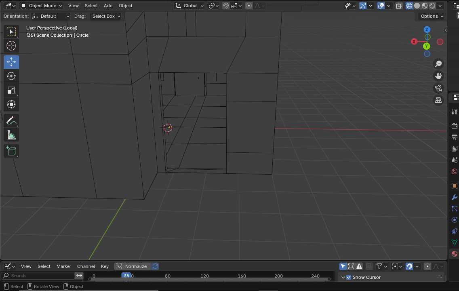This screenshot has height=291, width=459.
Task: Open the Object properties tab
Action: tap(454, 186)
